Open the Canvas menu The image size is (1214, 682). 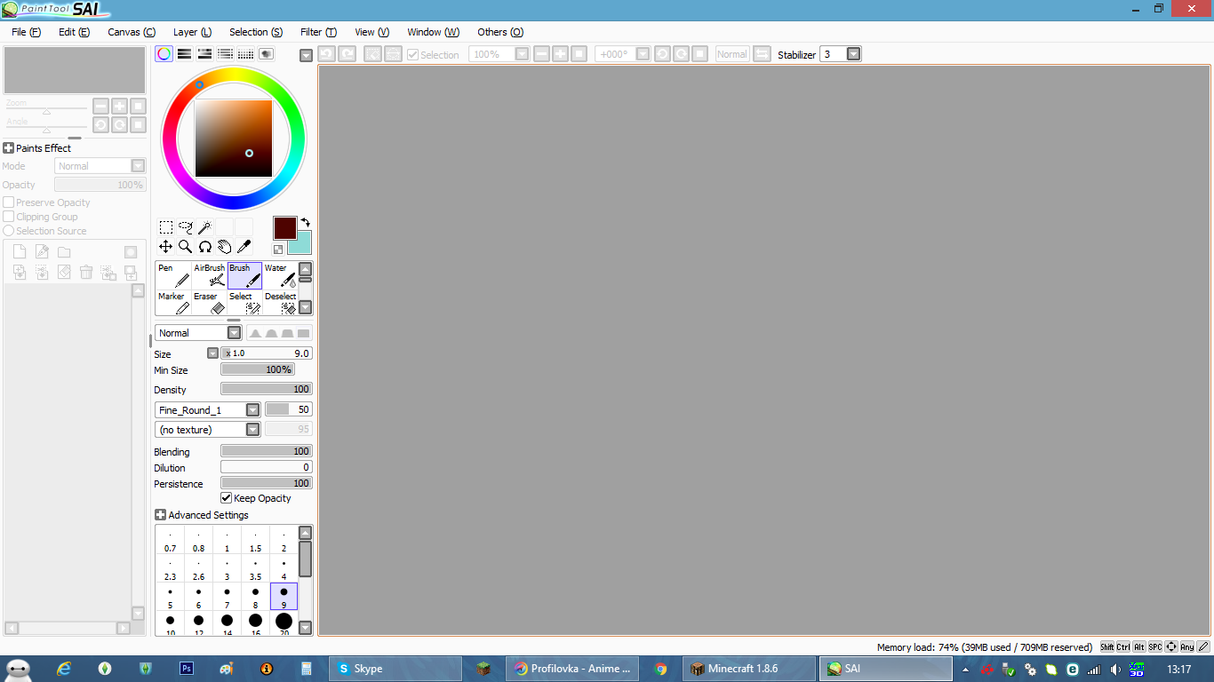pos(131,32)
